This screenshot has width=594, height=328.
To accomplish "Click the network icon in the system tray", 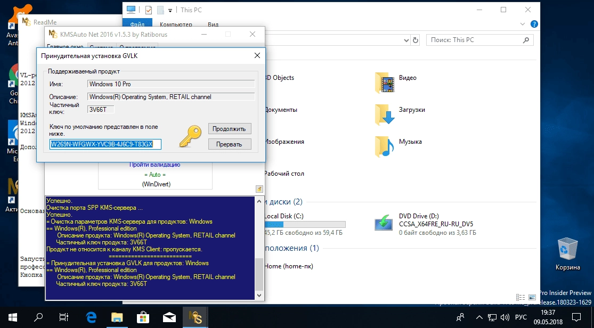I will 492,317.
